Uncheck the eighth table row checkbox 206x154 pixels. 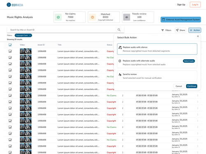[10, 96]
